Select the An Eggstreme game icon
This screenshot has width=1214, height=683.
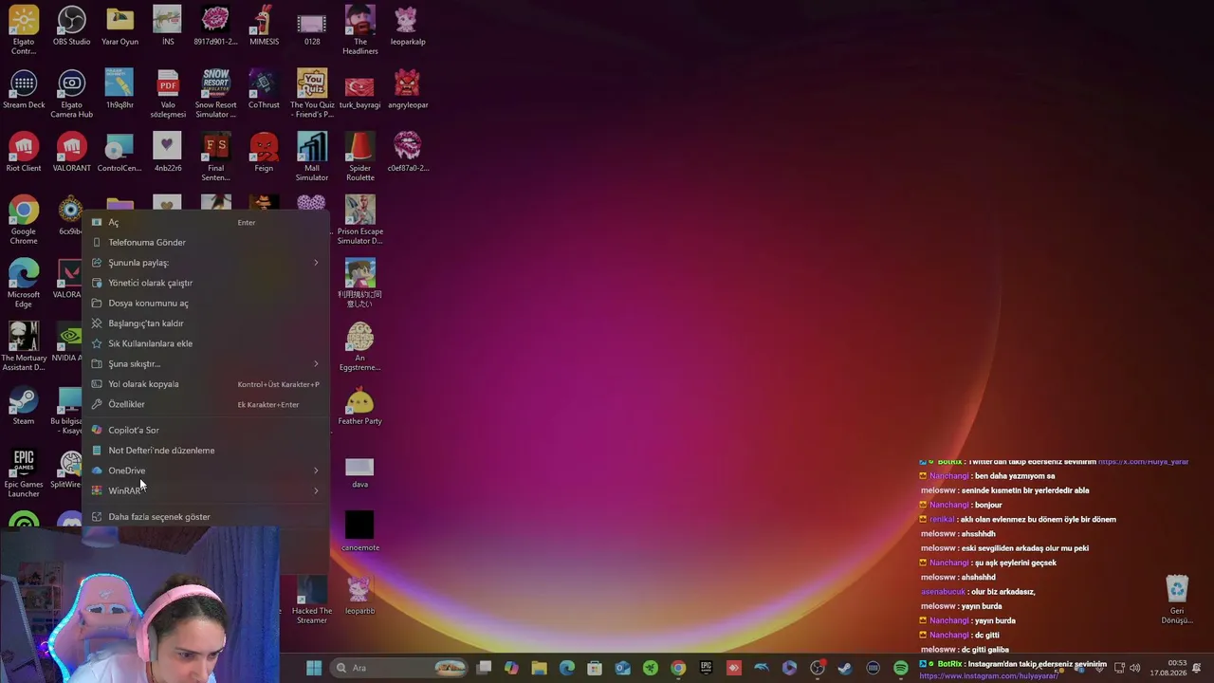360,346
